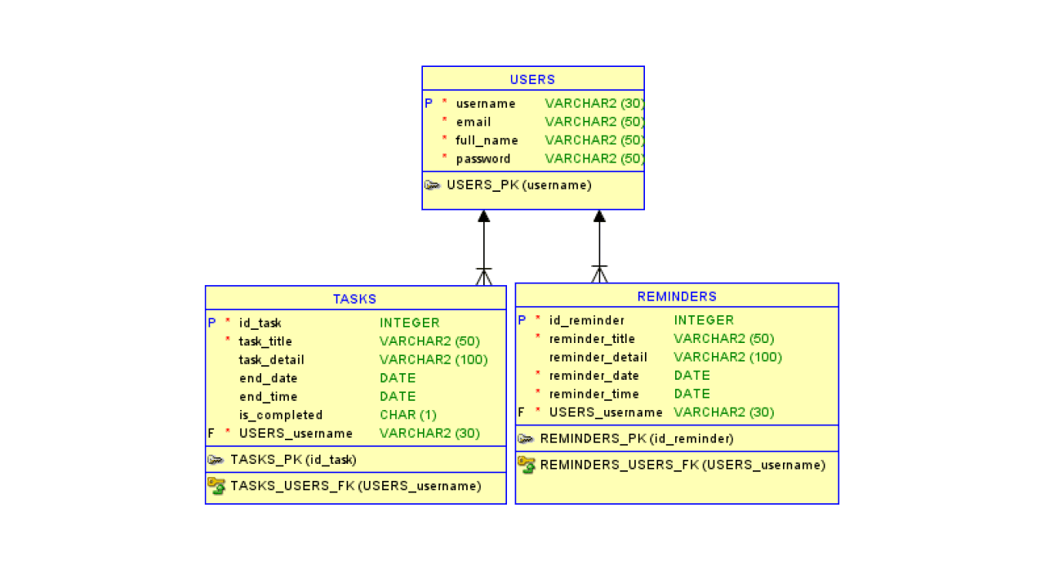The image size is (1045, 588).
Task: Click the id_task column
Action: 260,323
